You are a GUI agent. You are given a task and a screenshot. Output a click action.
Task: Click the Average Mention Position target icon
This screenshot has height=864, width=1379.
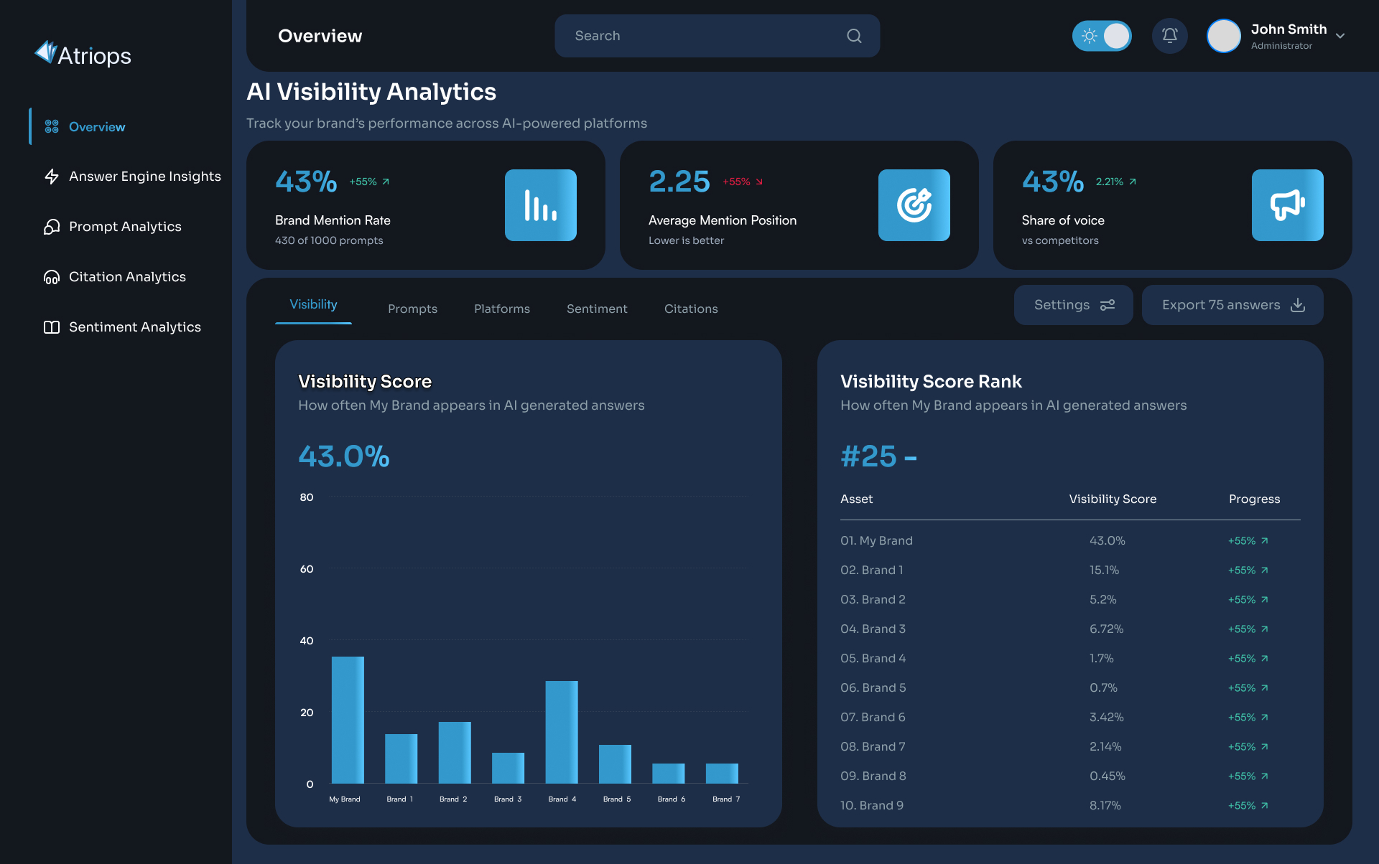tap(914, 205)
